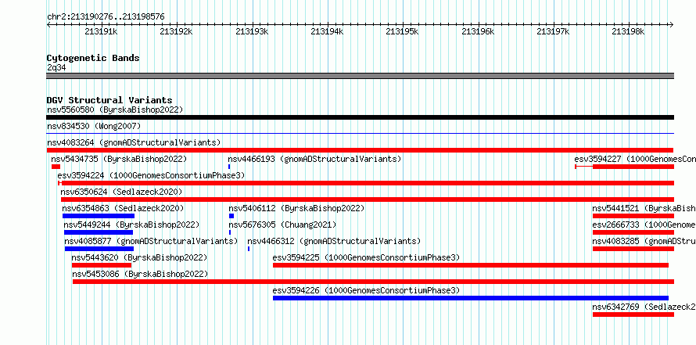Open the esv3594226 1000Genomes label
The width and height of the screenshot is (696, 345).
[366, 290]
